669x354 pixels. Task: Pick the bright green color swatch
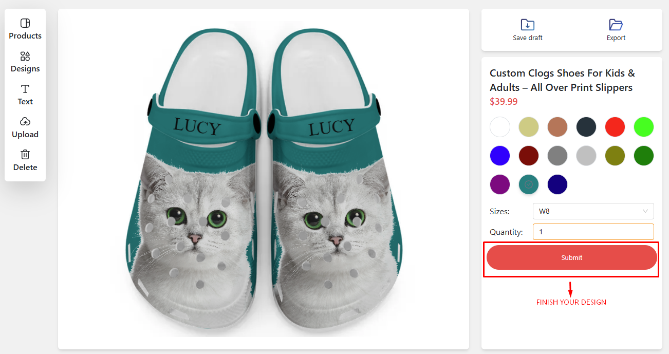(644, 127)
